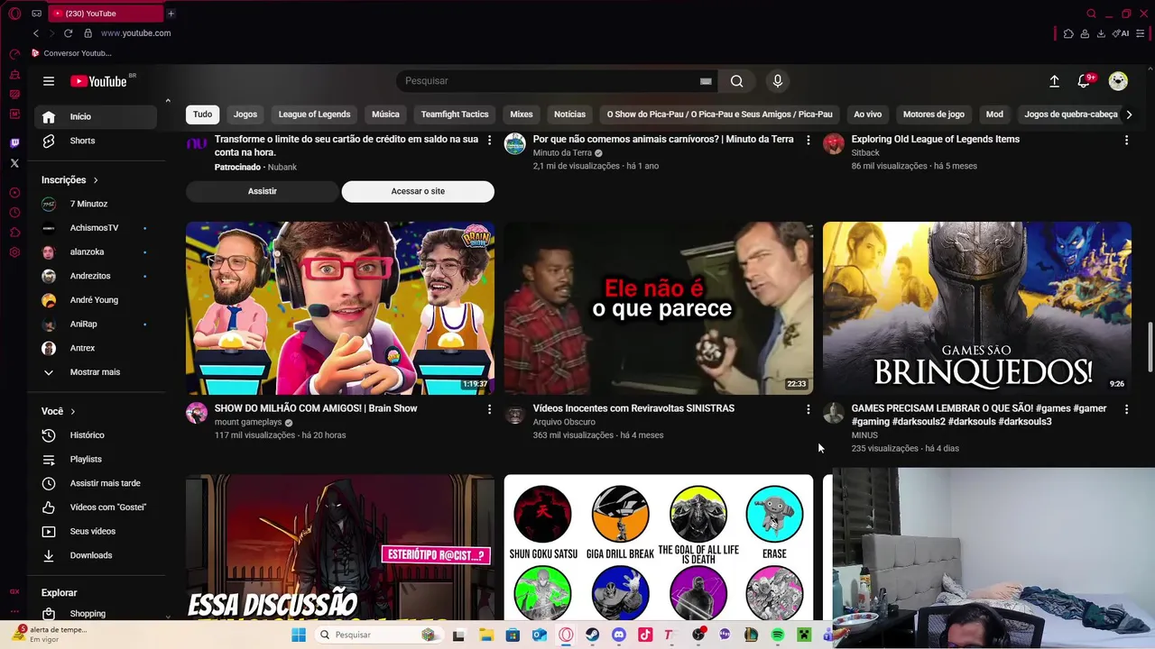The image size is (1155, 649).
Task: Select League of Legends filter chip
Action: 314,114
